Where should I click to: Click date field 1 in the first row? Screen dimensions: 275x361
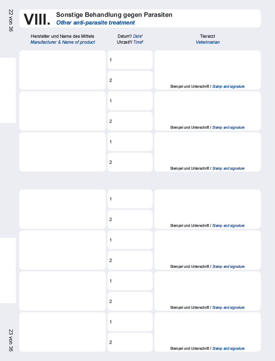tap(130, 60)
